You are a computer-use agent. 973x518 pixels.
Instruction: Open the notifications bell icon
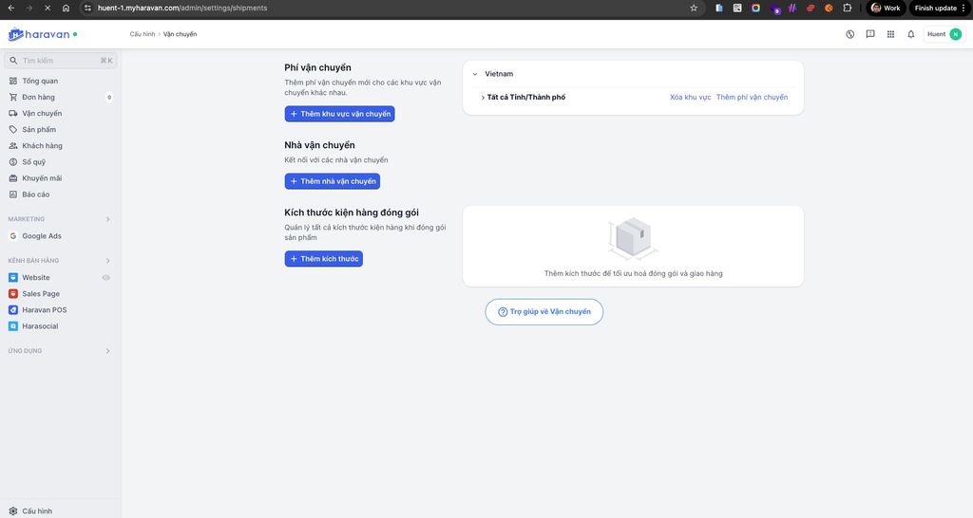pos(910,34)
